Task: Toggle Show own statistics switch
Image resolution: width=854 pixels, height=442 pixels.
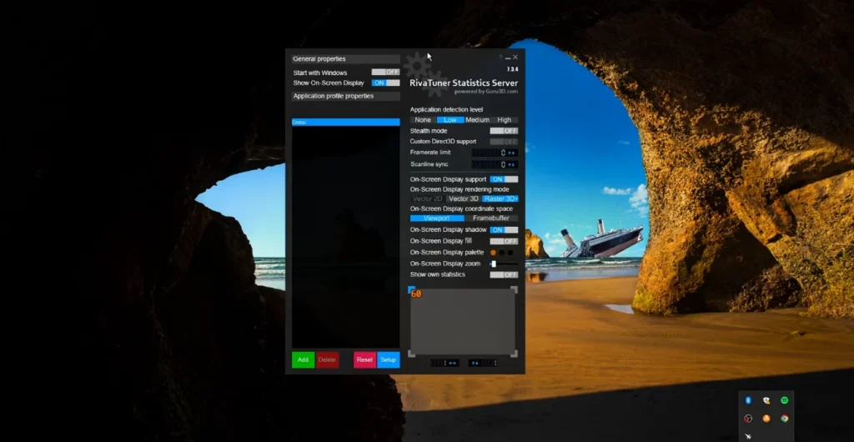Action: point(504,275)
